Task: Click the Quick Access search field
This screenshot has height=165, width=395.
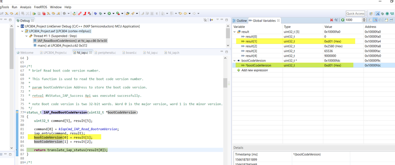Action: click(x=355, y=13)
